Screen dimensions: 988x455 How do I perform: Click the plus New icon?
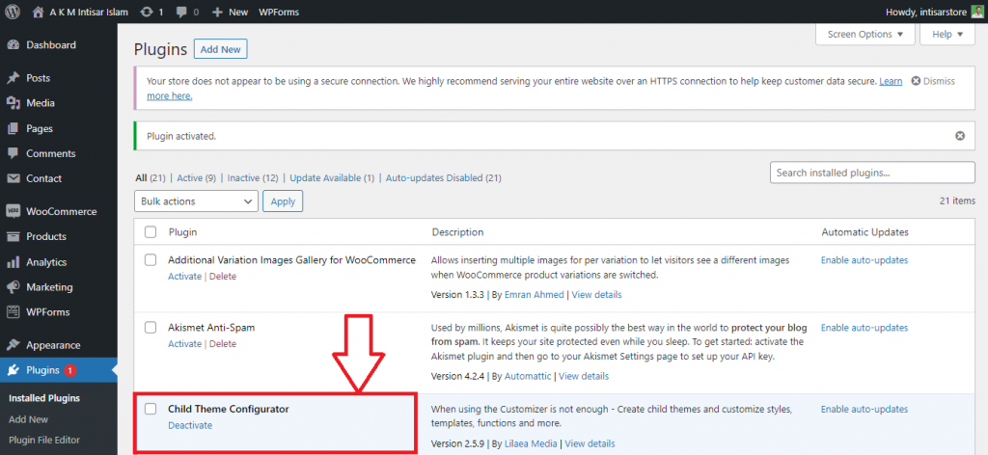click(217, 12)
